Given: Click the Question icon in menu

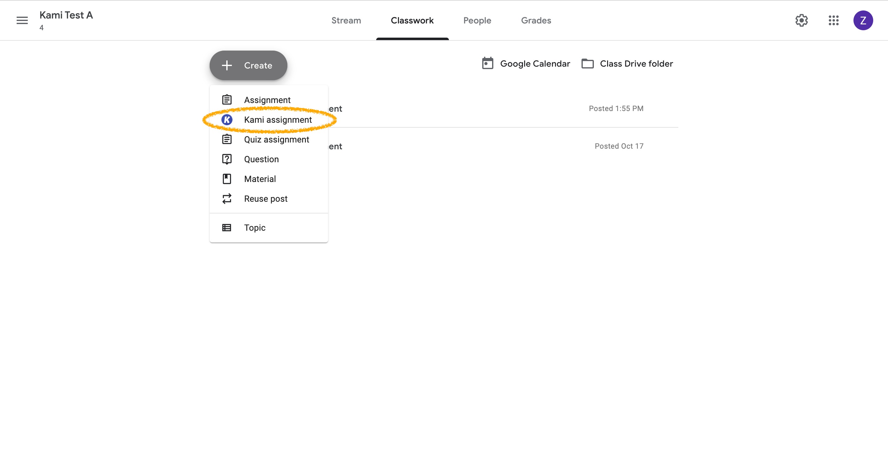Looking at the screenshot, I should pos(227,159).
